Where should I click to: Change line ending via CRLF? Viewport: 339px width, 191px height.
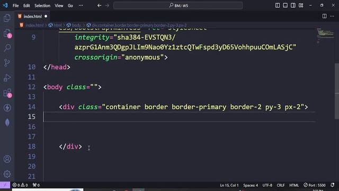pos(281,185)
